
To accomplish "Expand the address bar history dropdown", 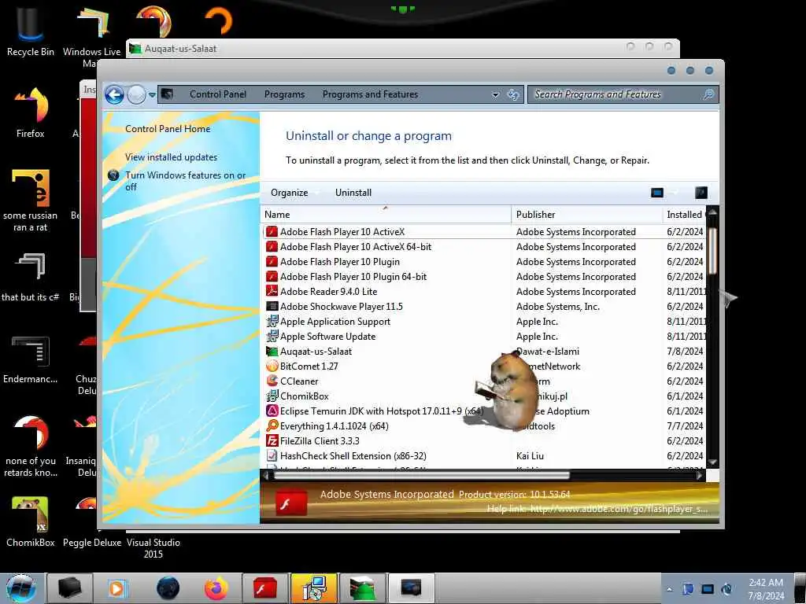I will [x=496, y=94].
